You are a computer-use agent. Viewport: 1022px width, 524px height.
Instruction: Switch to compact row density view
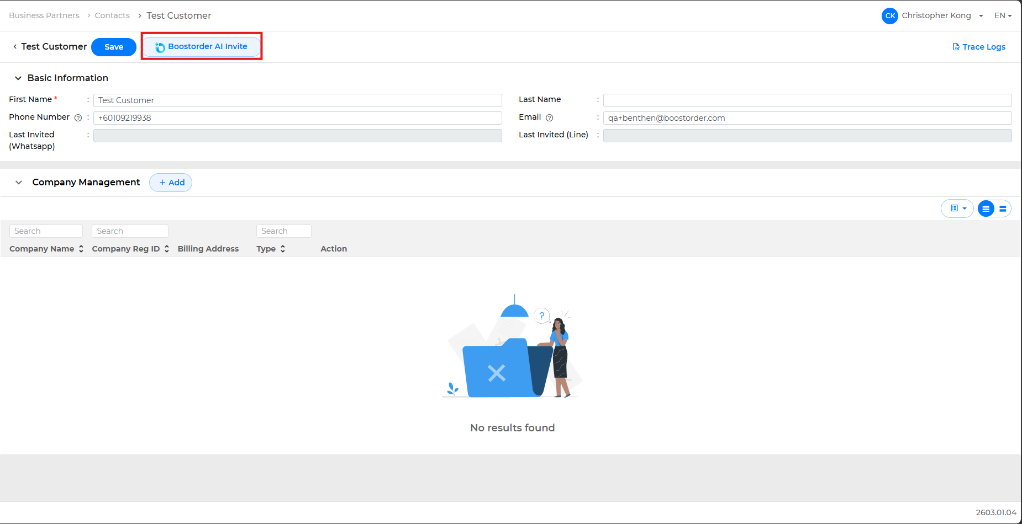(986, 208)
